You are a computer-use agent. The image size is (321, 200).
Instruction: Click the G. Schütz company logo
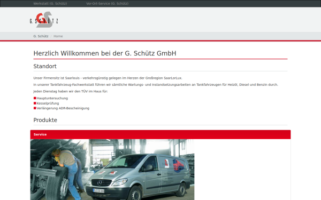(44, 20)
